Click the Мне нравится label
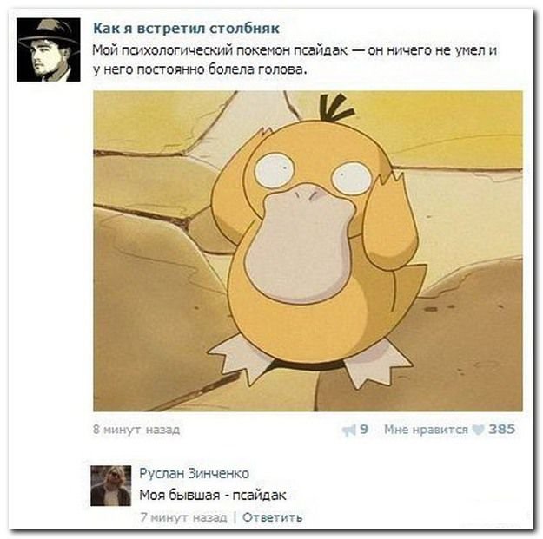543x539 pixels. click(x=426, y=430)
